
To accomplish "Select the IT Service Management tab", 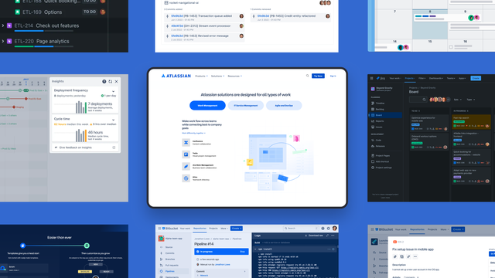I will tap(246, 106).
